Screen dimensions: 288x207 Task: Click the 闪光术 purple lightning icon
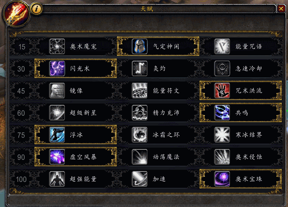pos(57,68)
